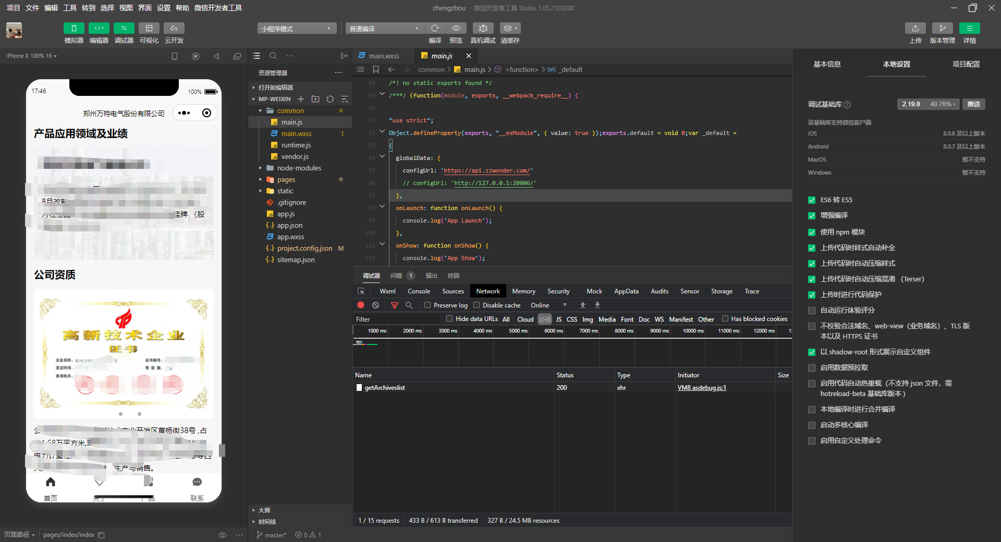This screenshot has height=542, width=1001.
Task: Expand the node-modules folder
Action: [299, 168]
